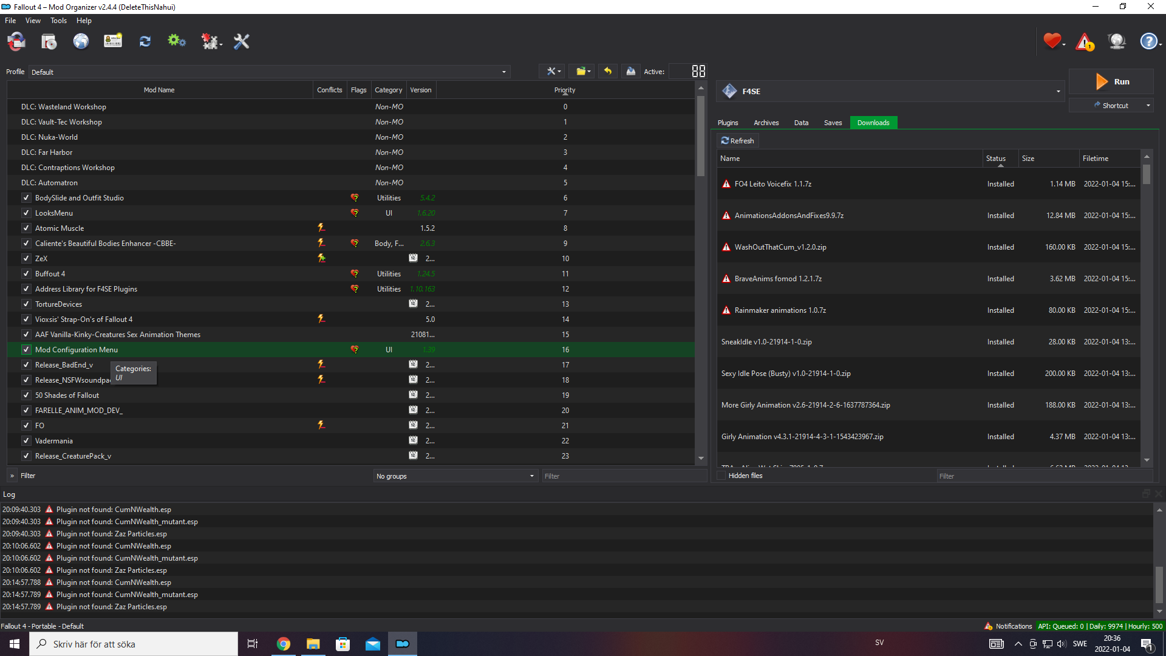
Task: Click the install mod from archive icon
Action: tap(49, 41)
